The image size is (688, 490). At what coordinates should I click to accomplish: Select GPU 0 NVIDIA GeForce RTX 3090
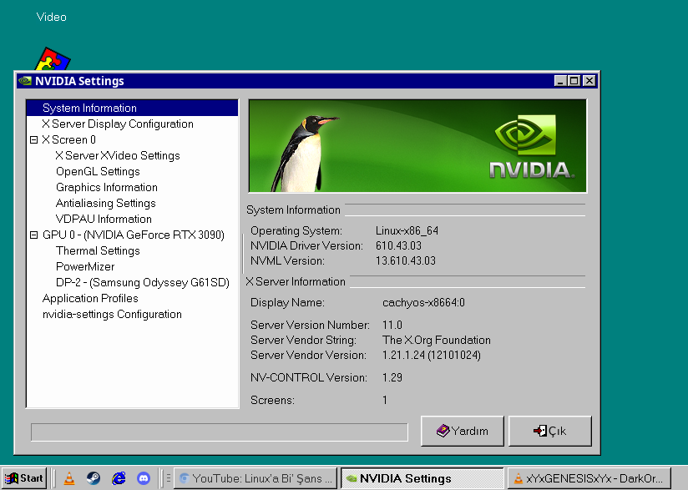(134, 235)
